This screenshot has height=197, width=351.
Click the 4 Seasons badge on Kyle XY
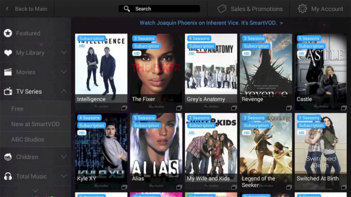(89, 118)
